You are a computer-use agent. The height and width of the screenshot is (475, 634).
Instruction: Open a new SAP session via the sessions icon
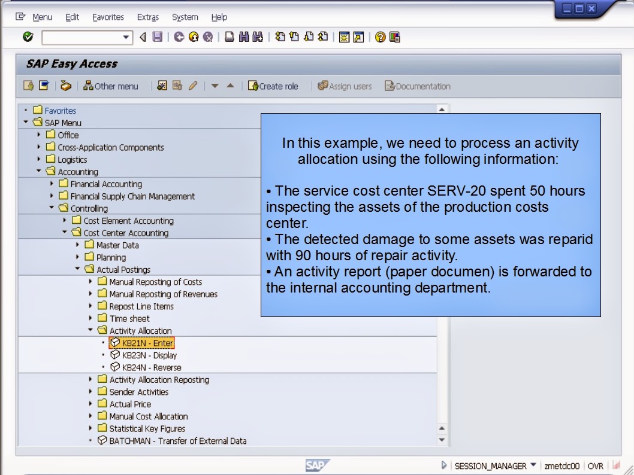coord(344,38)
